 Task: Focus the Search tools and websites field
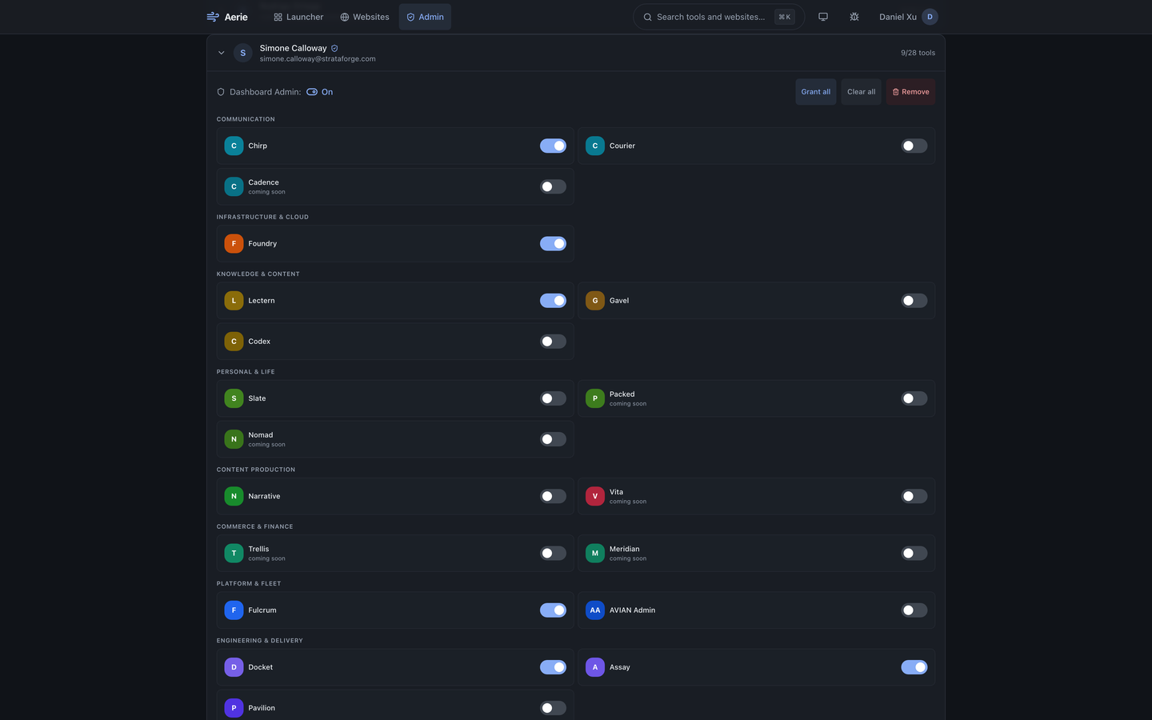[718, 17]
